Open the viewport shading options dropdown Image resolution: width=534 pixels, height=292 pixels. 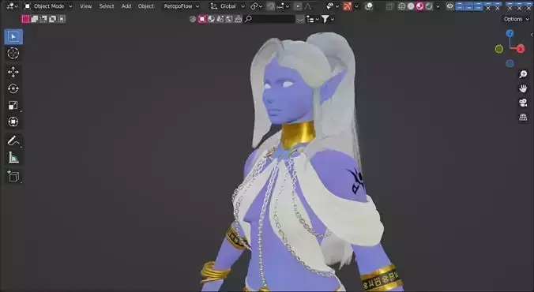[438, 6]
